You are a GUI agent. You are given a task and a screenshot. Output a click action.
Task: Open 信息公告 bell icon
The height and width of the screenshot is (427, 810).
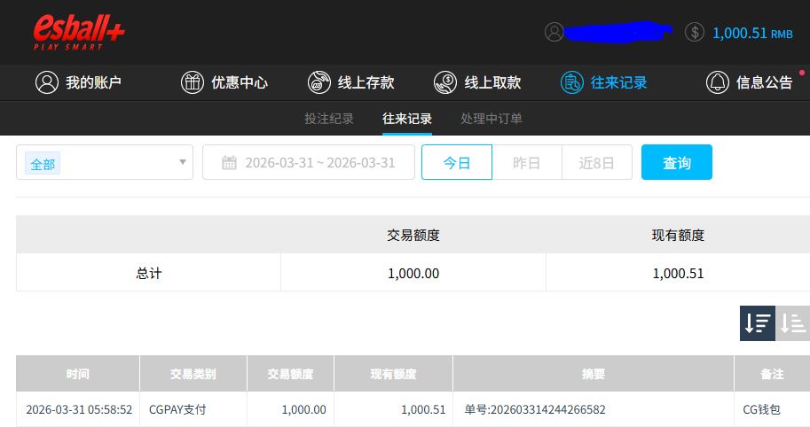pyautogui.click(x=717, y=82)
